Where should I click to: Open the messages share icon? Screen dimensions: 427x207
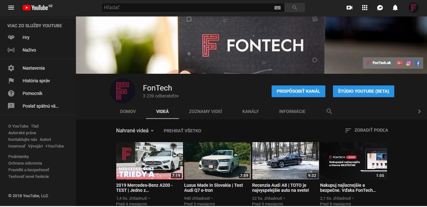380,8
